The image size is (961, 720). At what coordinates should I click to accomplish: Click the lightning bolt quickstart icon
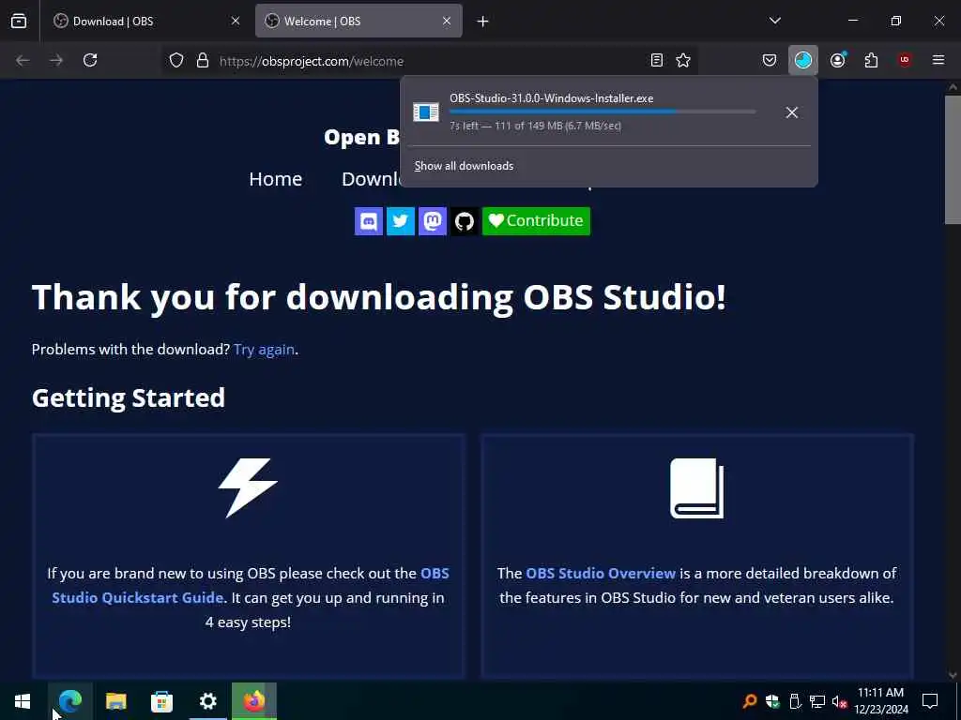[248, 487]
